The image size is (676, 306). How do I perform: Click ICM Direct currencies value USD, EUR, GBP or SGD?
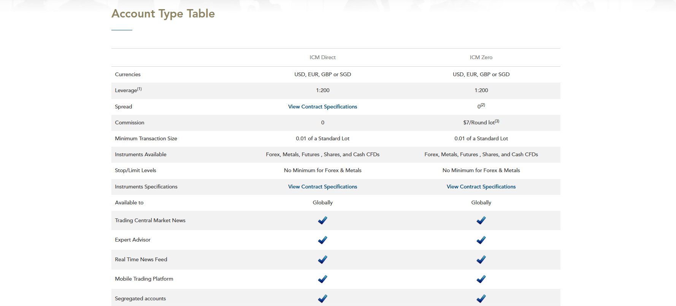322,74
